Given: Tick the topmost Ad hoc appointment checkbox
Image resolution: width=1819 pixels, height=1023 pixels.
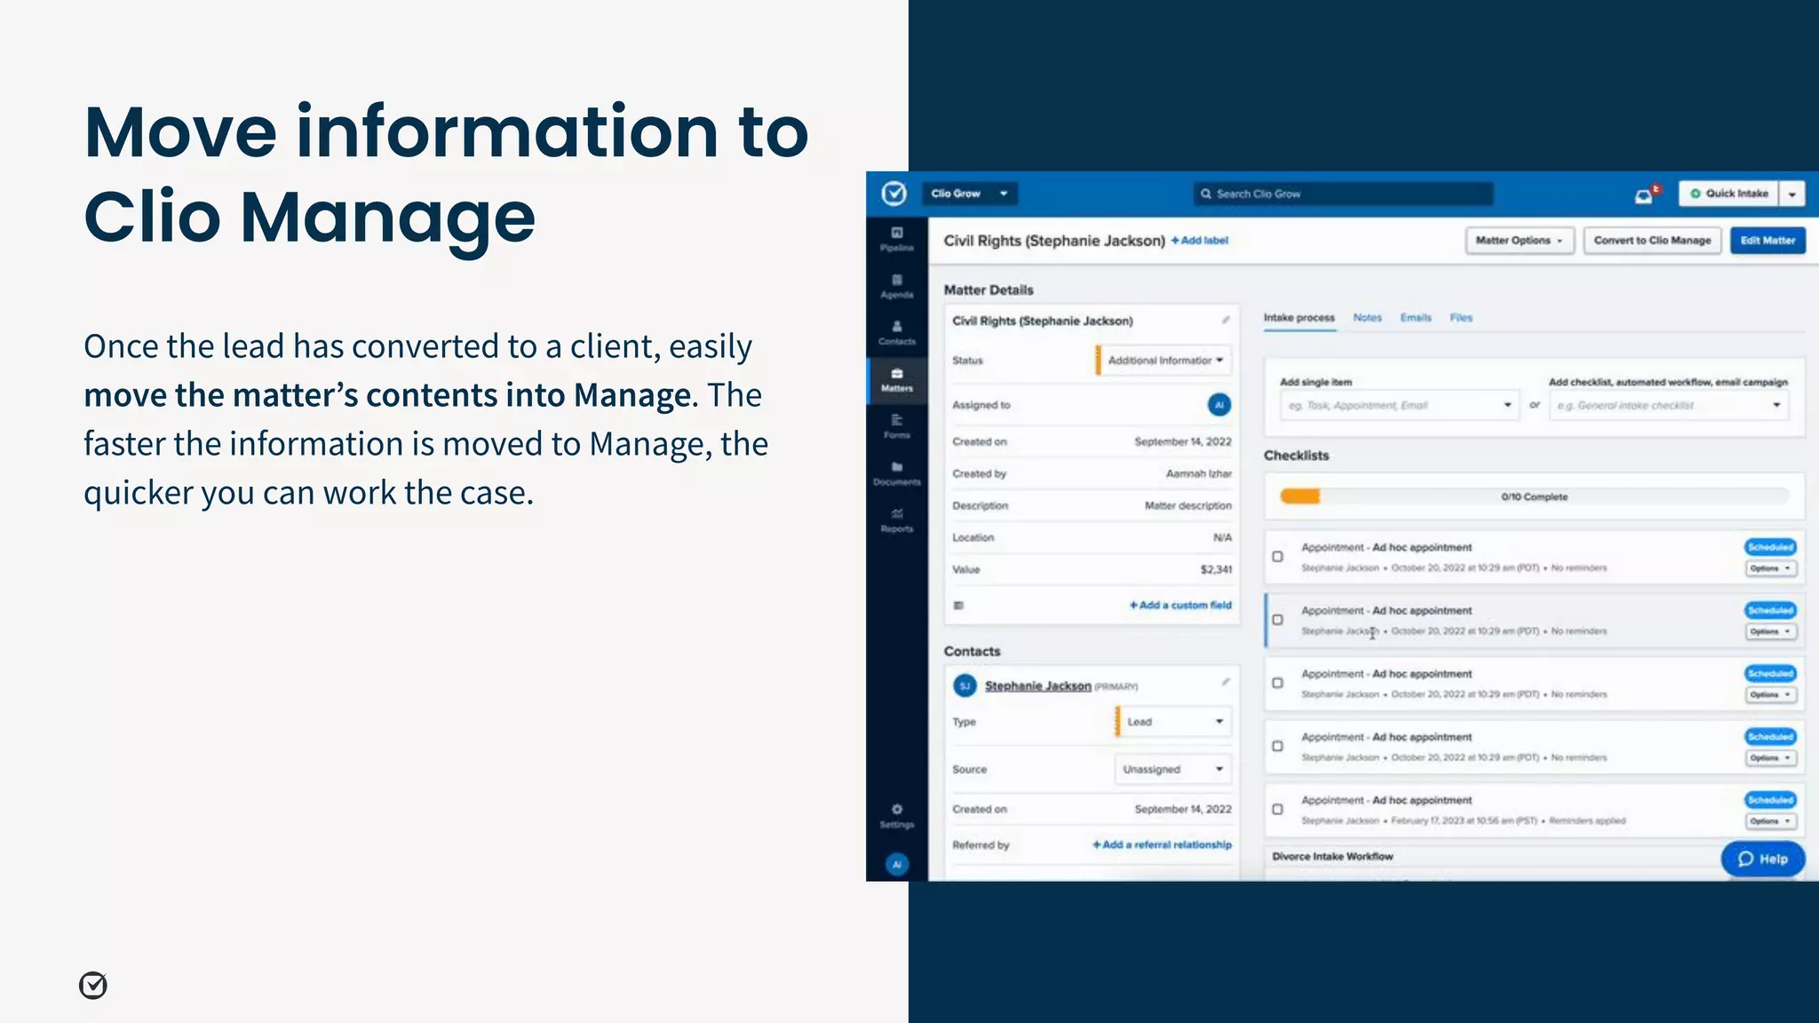Looking at the screenshot, I should (x=1277, y=557).
